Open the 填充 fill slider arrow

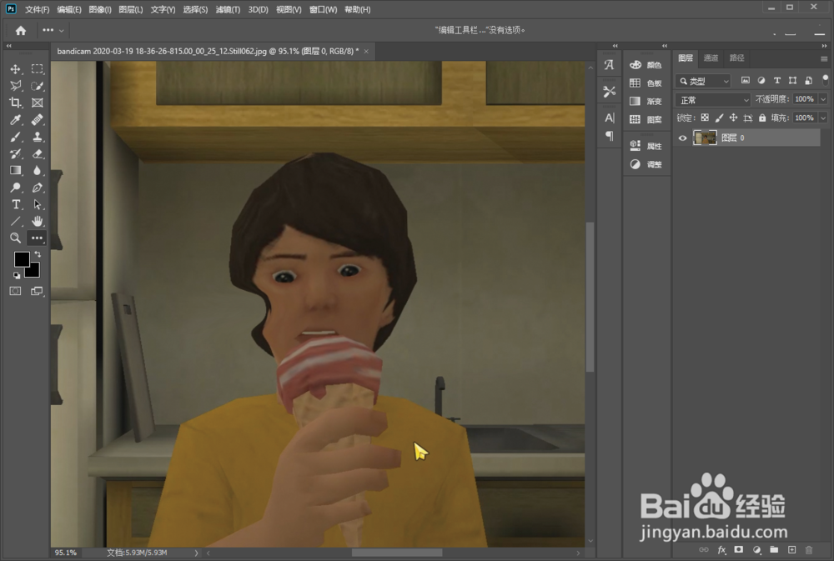(x=823, y=118)
